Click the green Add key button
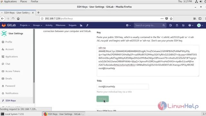The image size is (206, 116). point(103,99)
